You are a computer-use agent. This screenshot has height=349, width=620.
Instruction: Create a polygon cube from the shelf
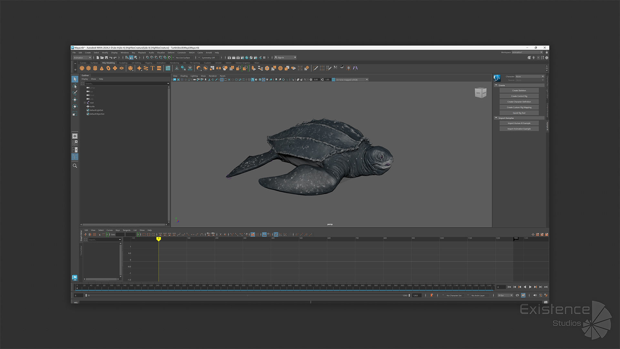coord(88,68)
